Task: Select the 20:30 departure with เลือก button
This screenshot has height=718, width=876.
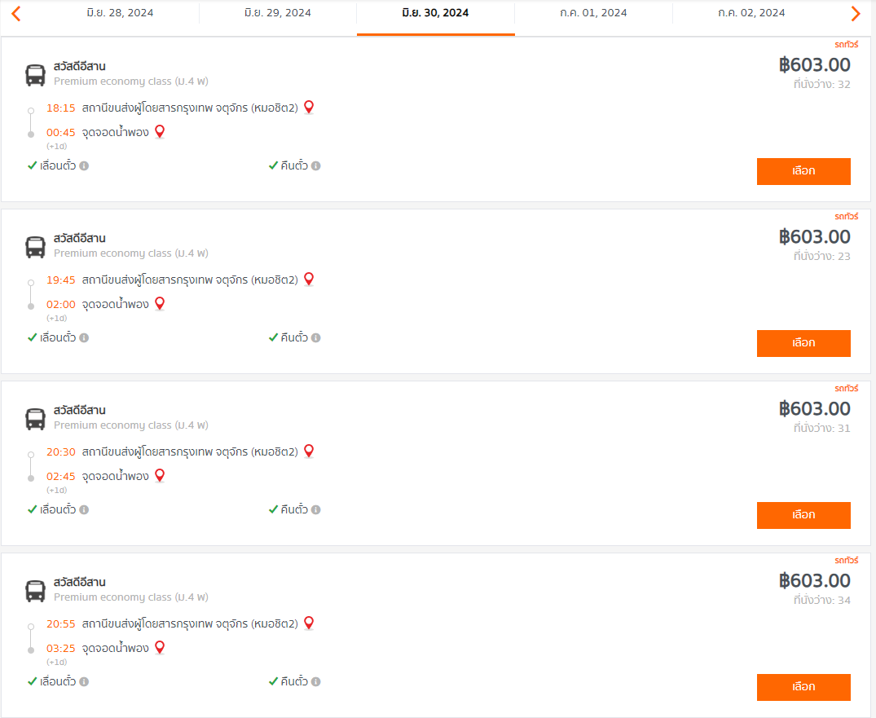Action: (x=803, y=515)
